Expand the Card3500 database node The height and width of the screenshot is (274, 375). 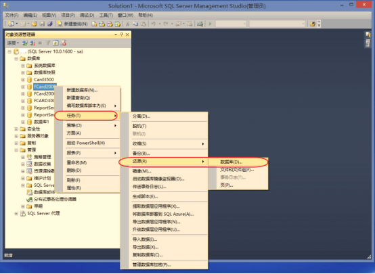click(x=23, y=80)
